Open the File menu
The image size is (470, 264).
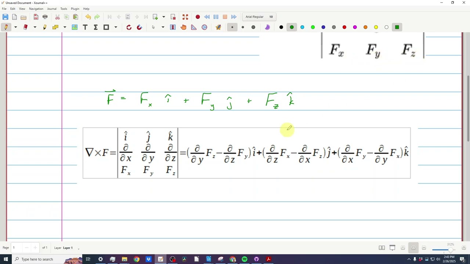click(4, 9)
